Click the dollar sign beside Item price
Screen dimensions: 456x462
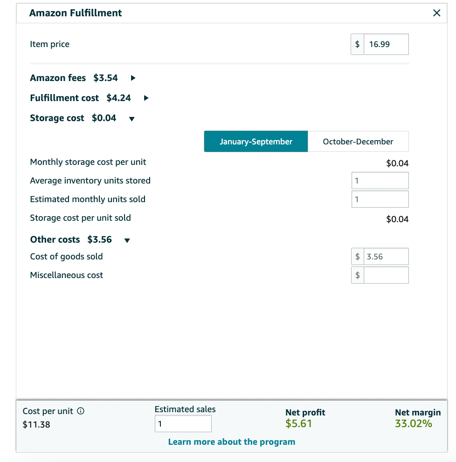[x=357, y=44]
